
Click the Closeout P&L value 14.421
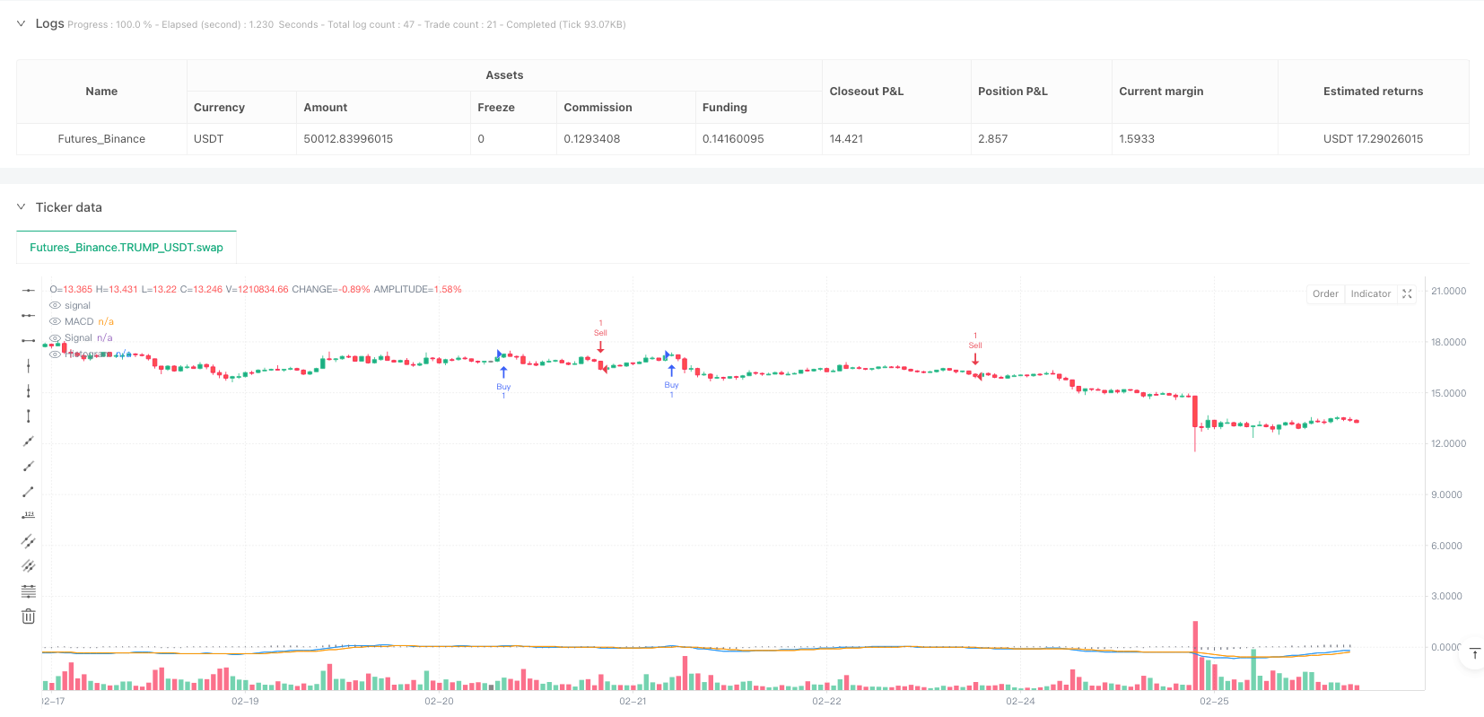[x=846, y=139]
